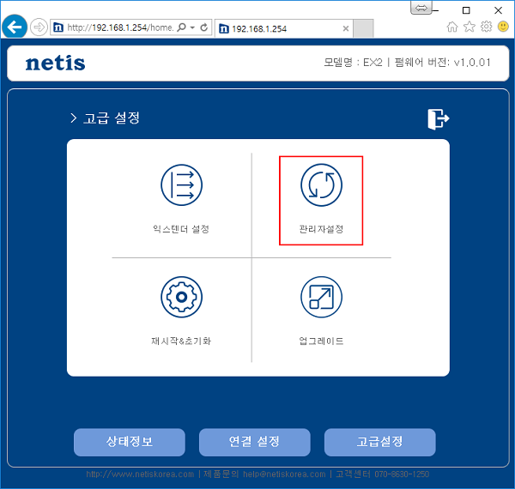Screen dimensions: 515x489
Task: Click the smiley feedback icon
Action: pos(503,27)
